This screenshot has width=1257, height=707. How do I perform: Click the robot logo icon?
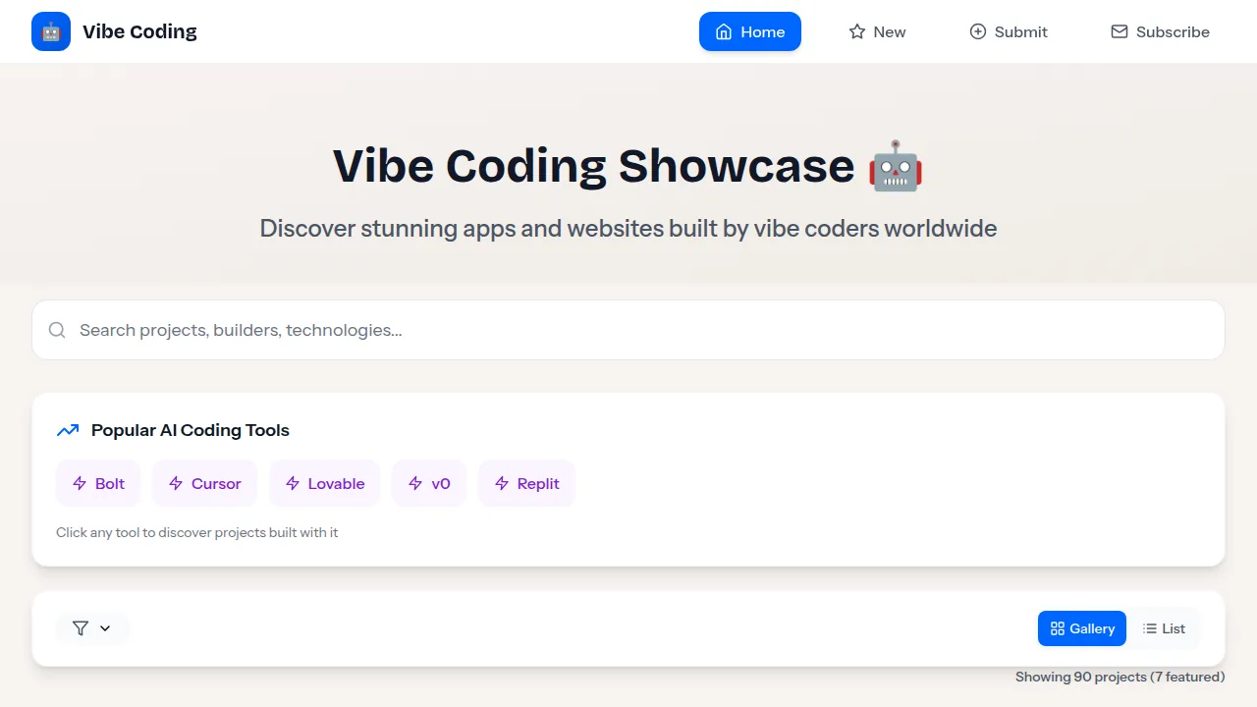tap(51, 31)
